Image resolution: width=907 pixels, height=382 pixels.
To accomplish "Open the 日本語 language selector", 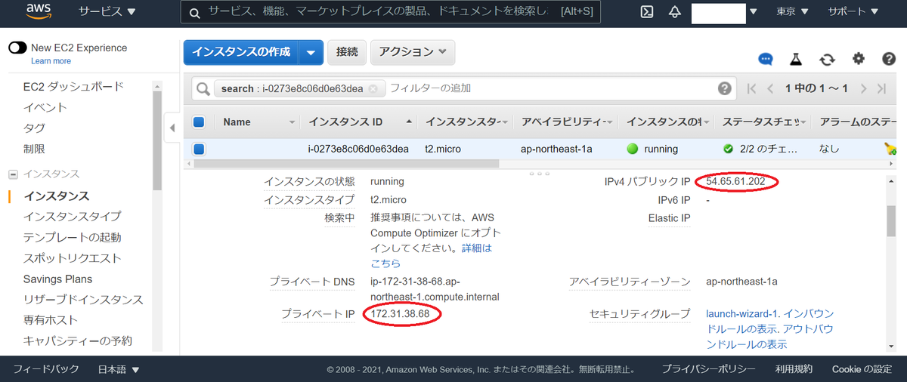I will pos(119,369).
